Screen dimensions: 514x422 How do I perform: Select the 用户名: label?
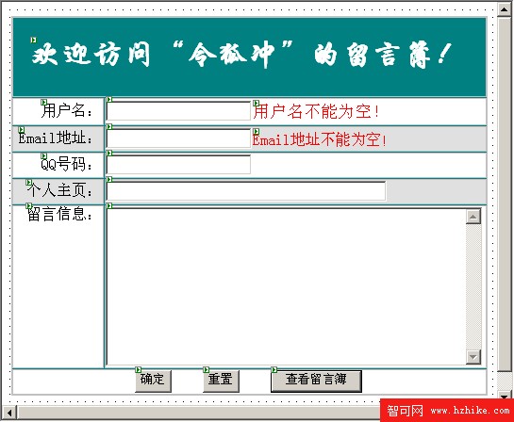pyautogui.click(x=67, y=110)
